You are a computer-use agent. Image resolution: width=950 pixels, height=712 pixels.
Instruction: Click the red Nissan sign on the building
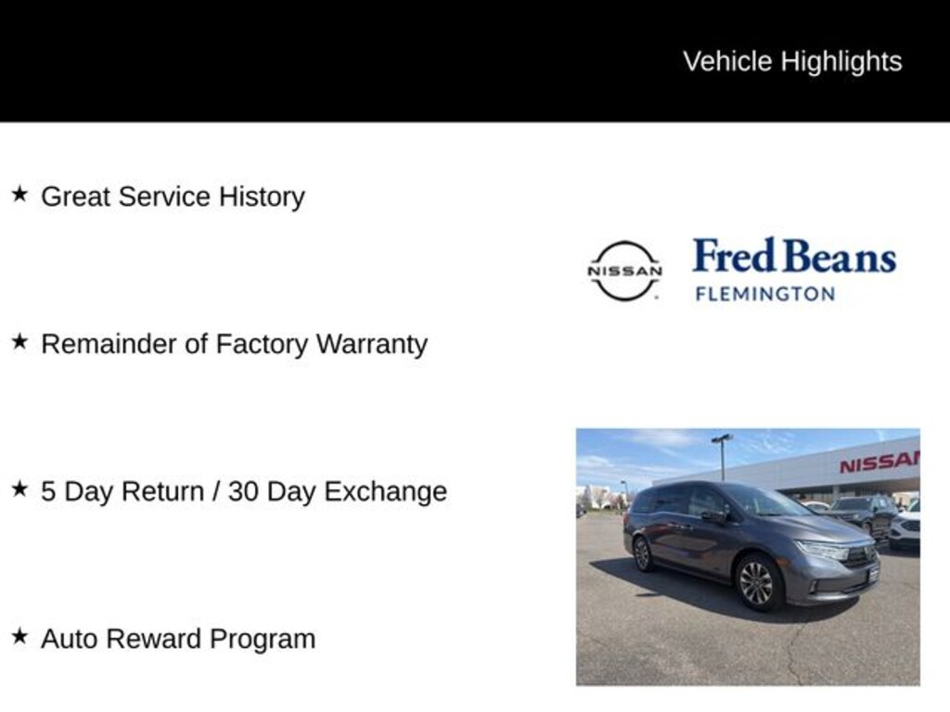(x=879, y=462)
